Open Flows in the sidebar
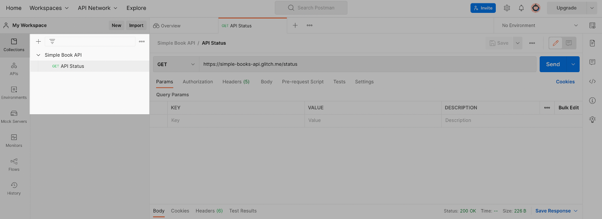This screenshot has height=219, width=602. coord(14,165)
